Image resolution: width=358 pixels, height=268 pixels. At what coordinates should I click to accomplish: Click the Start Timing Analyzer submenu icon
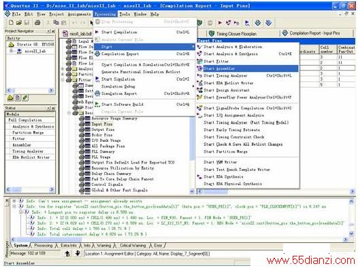(x=200, y=75)
